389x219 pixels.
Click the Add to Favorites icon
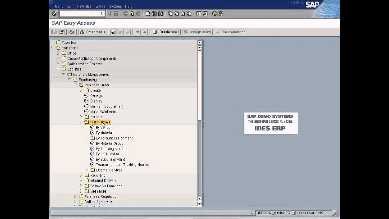pyautogui.click(x=113, y=32)
